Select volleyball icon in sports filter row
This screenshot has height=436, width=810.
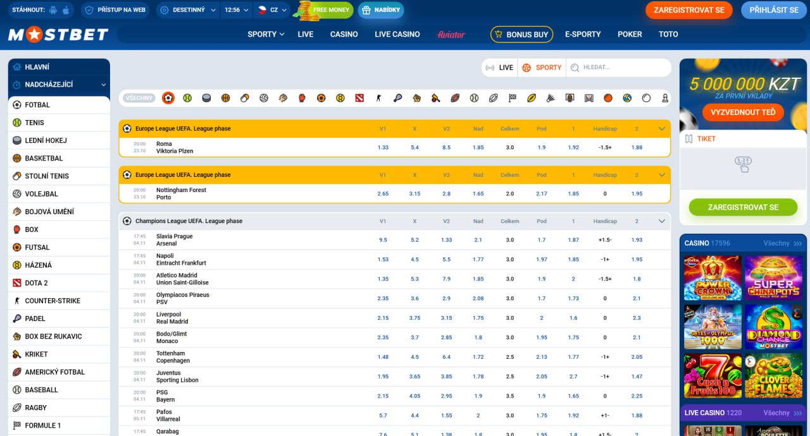point(264,98)
